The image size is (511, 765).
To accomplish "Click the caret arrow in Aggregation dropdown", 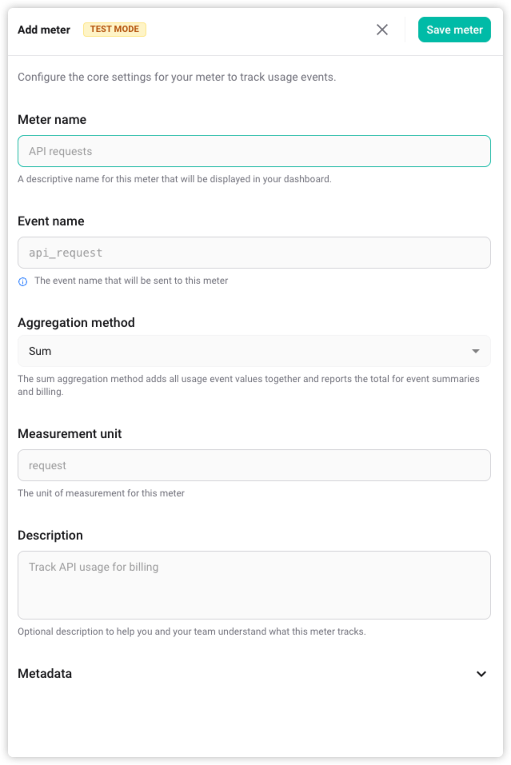I will [476, 351].
